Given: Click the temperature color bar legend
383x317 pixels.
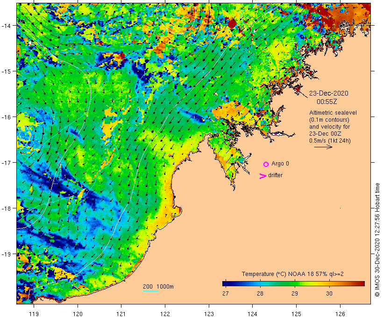Looking at the screenshot, I should pos(293,283).
